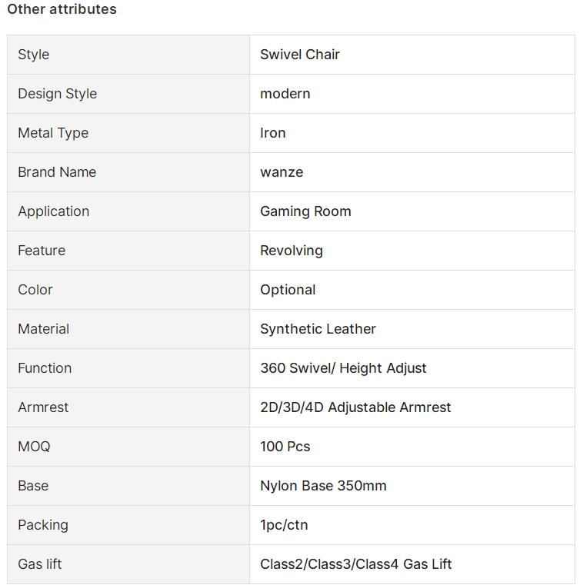
Task: Select the 'Swivel Chair' style value
Action: click(x=300, y=55)
